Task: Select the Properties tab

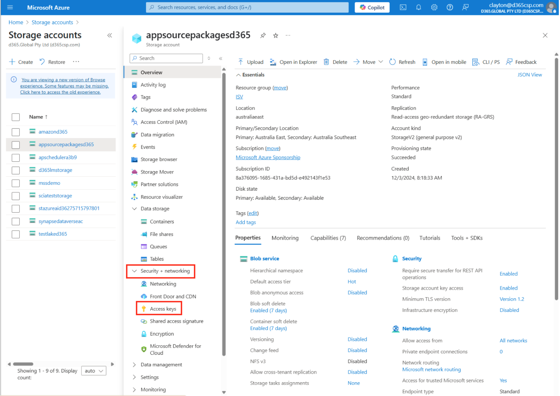Action: point(248,238)
